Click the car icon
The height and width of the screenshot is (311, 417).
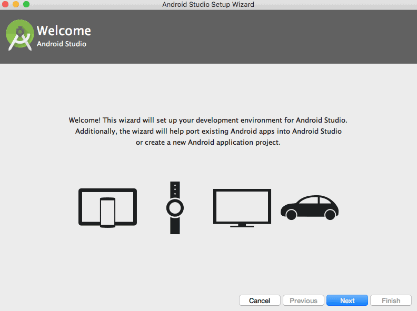(x=310, y=208)
